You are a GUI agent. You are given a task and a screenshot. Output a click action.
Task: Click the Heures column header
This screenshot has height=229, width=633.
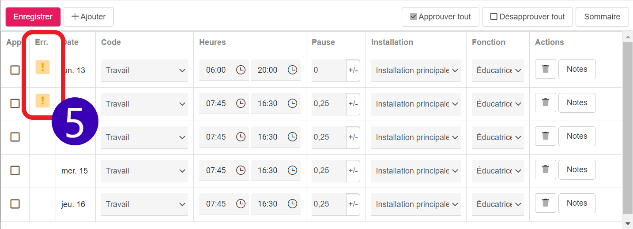pos(212,42)
